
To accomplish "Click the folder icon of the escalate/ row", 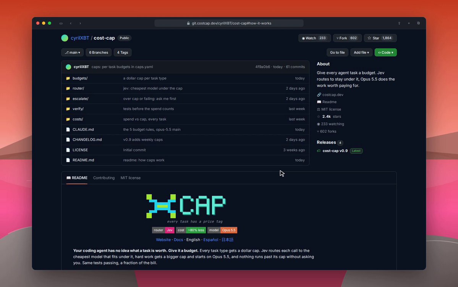I will 68,98.
